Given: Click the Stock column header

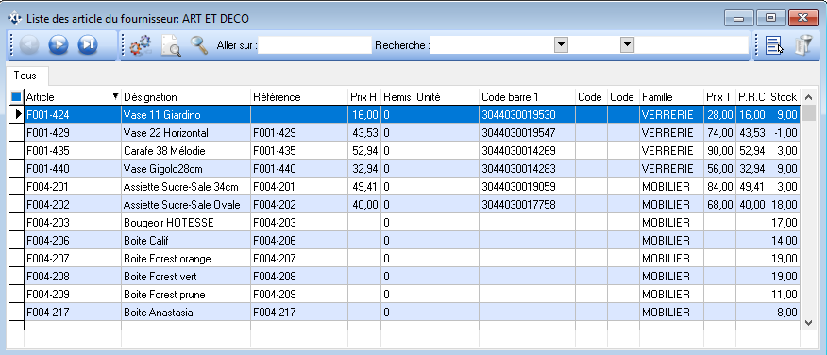Looking at the screenshot, I should (x=784, y=97).
